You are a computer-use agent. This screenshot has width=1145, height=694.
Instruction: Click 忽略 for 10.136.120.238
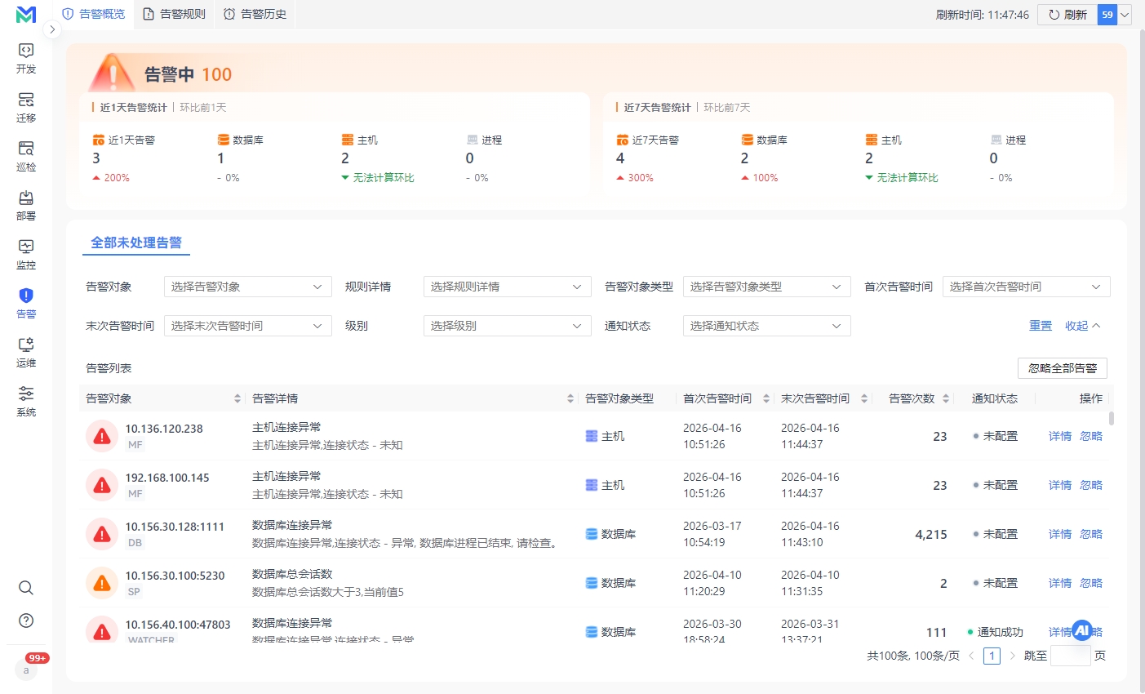pyautogui.click(x=1091, y=436)
